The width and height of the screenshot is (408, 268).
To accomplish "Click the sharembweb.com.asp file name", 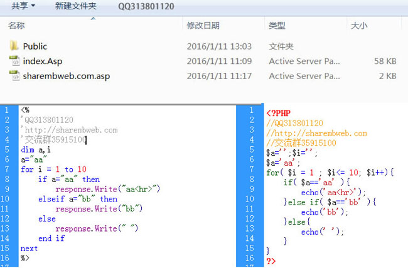I will point(67,76).
